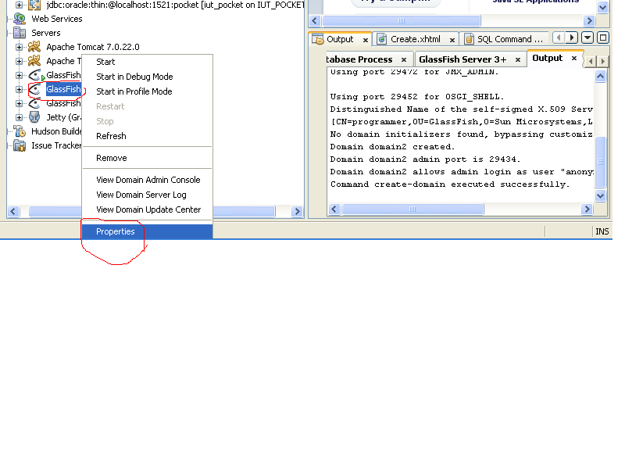Switch to the outer Output tab

coord(340,39)
